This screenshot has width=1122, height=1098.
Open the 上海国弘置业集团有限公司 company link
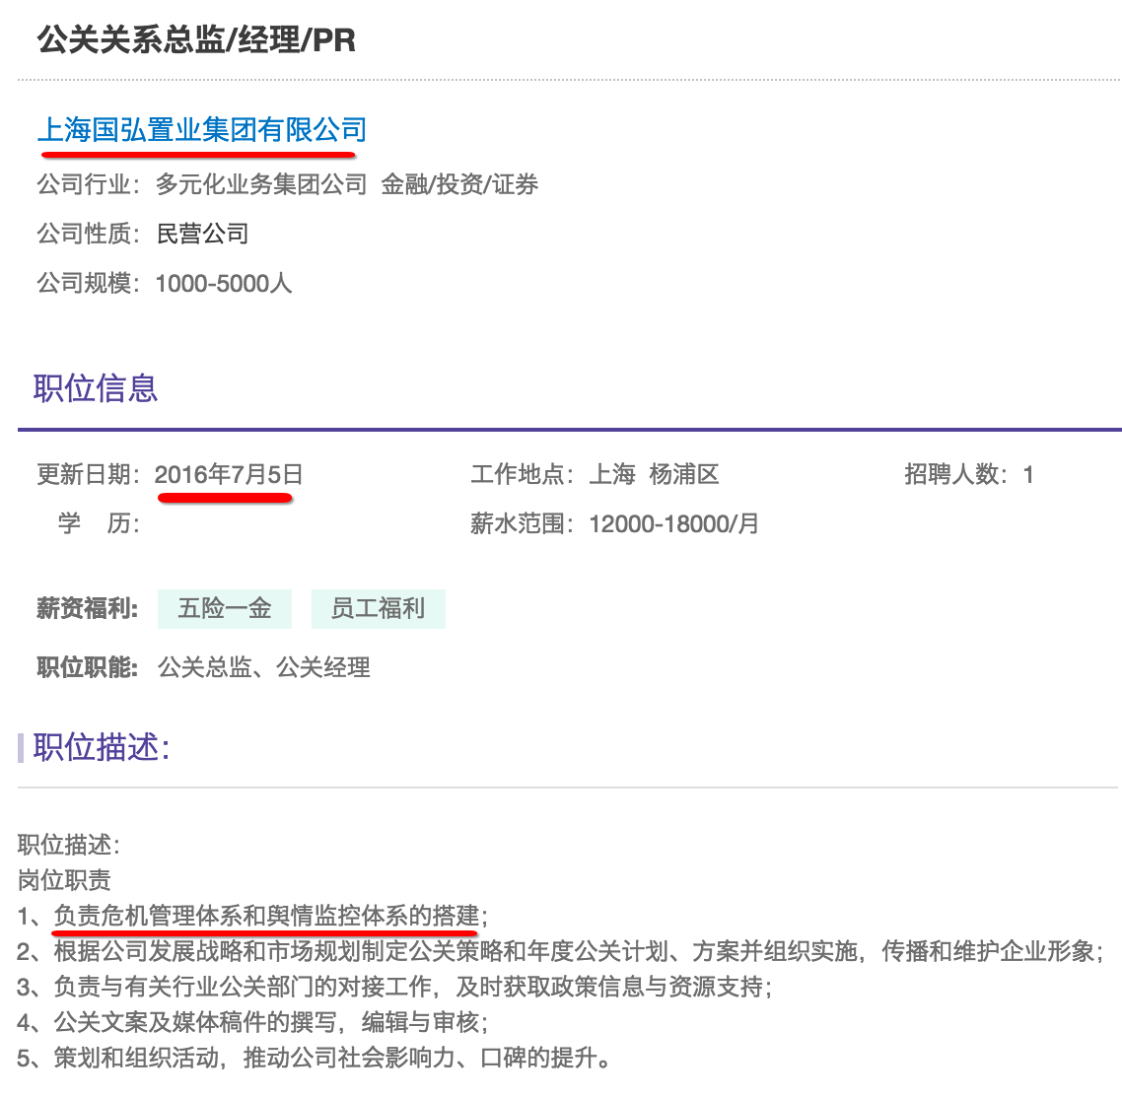point(202,130)
